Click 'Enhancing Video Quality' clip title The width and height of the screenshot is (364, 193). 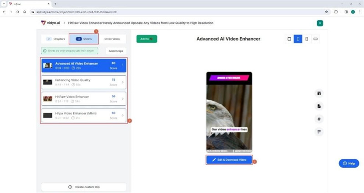tap(73, 80)
